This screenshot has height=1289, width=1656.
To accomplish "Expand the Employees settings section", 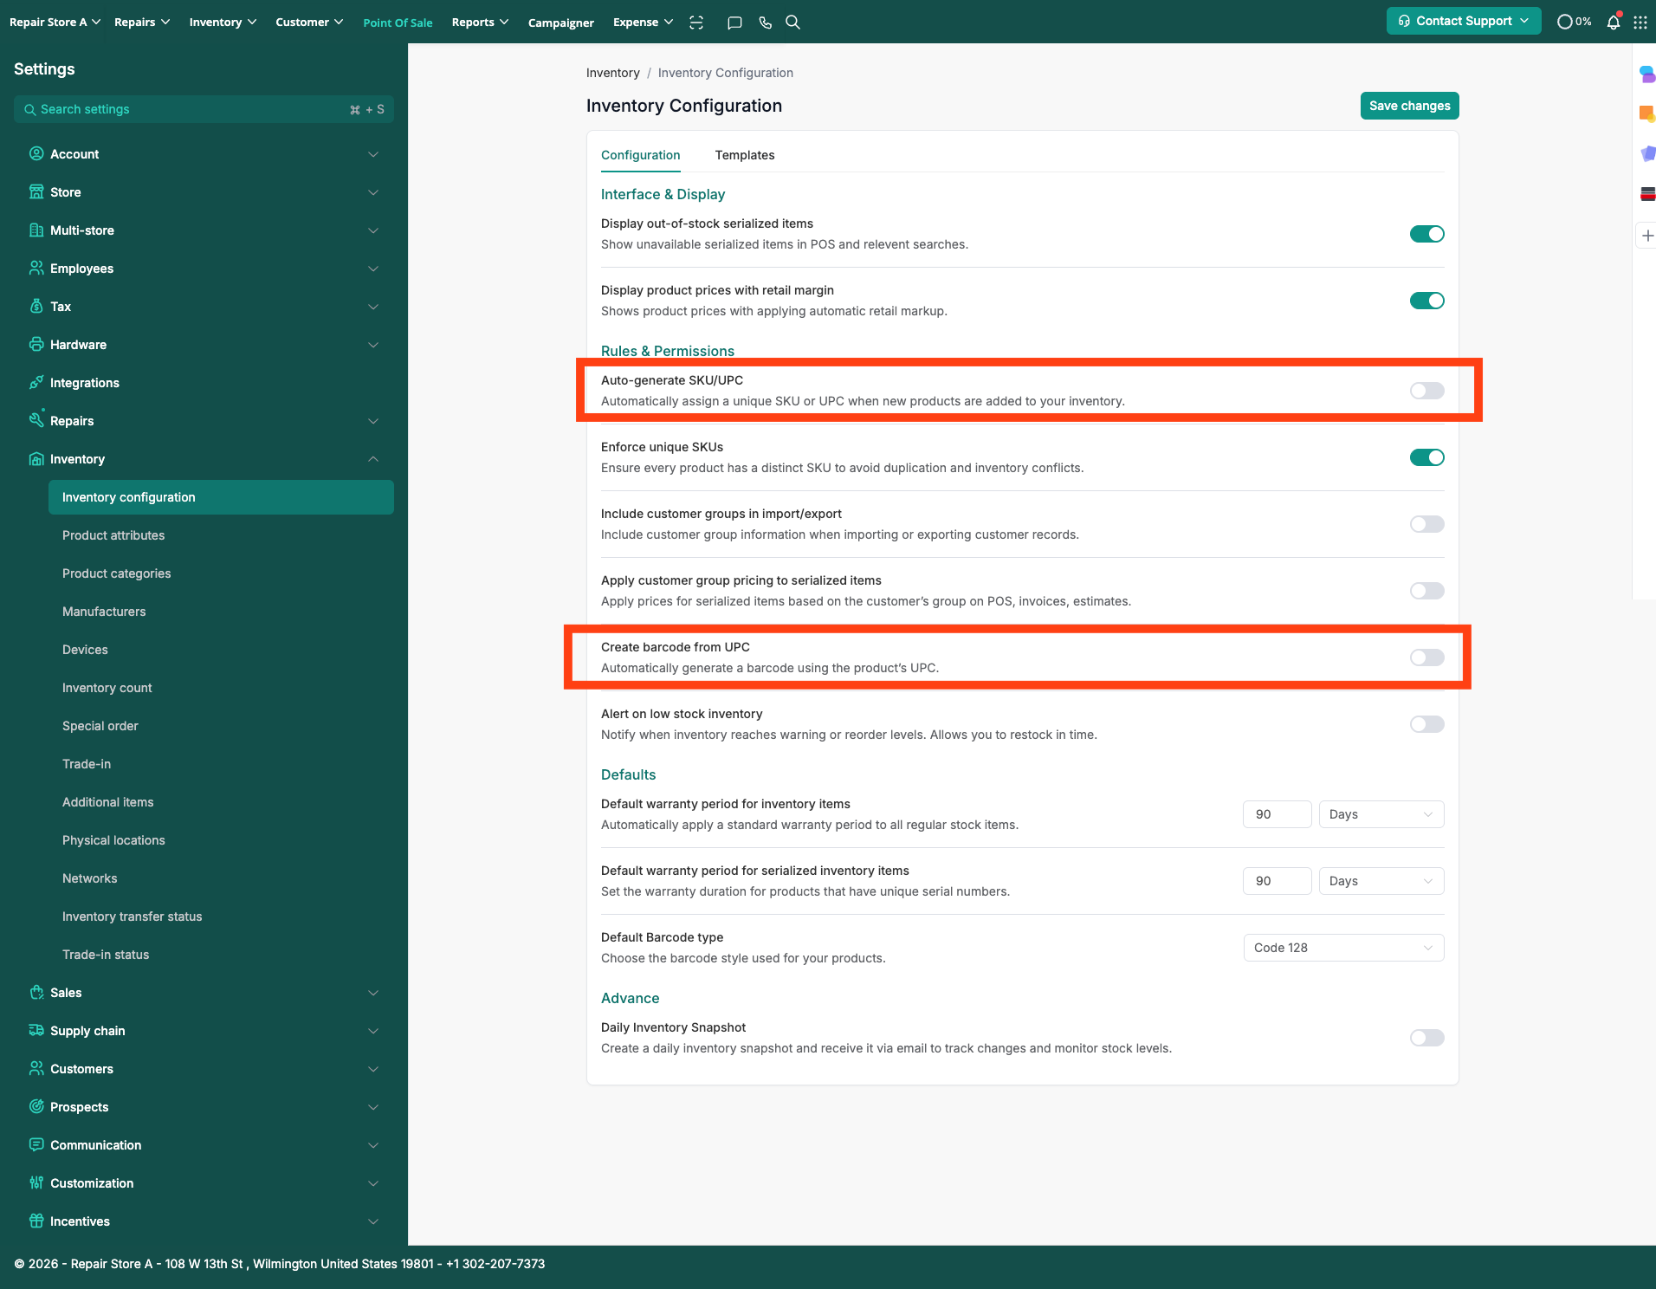I will (x=373, y=269).
